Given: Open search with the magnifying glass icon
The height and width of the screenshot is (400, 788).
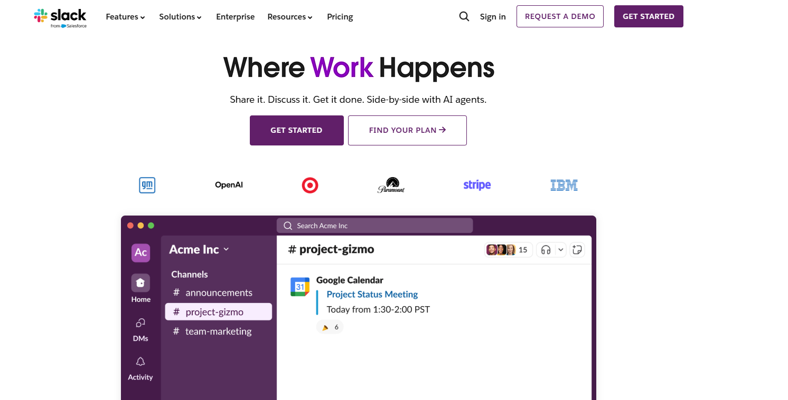Looking at the screenshot, I should (464, 16).
